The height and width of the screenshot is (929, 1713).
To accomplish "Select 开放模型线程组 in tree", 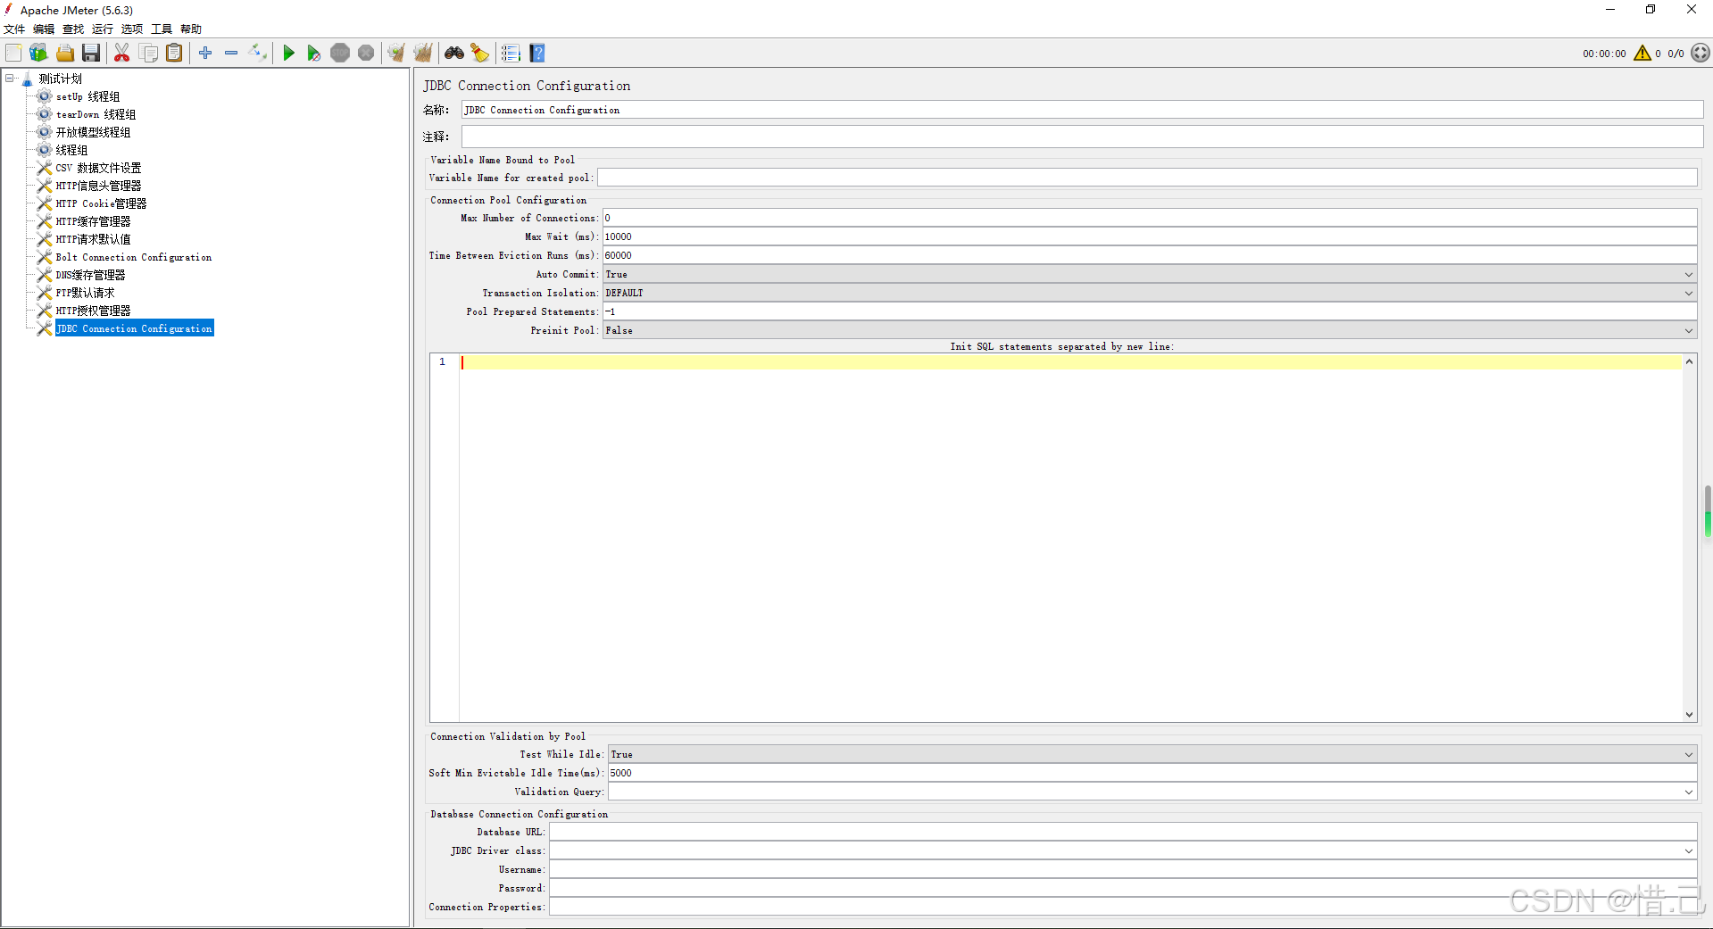I will pos(93,132).
